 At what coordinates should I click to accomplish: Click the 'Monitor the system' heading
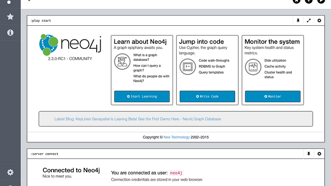pos(272,42)
